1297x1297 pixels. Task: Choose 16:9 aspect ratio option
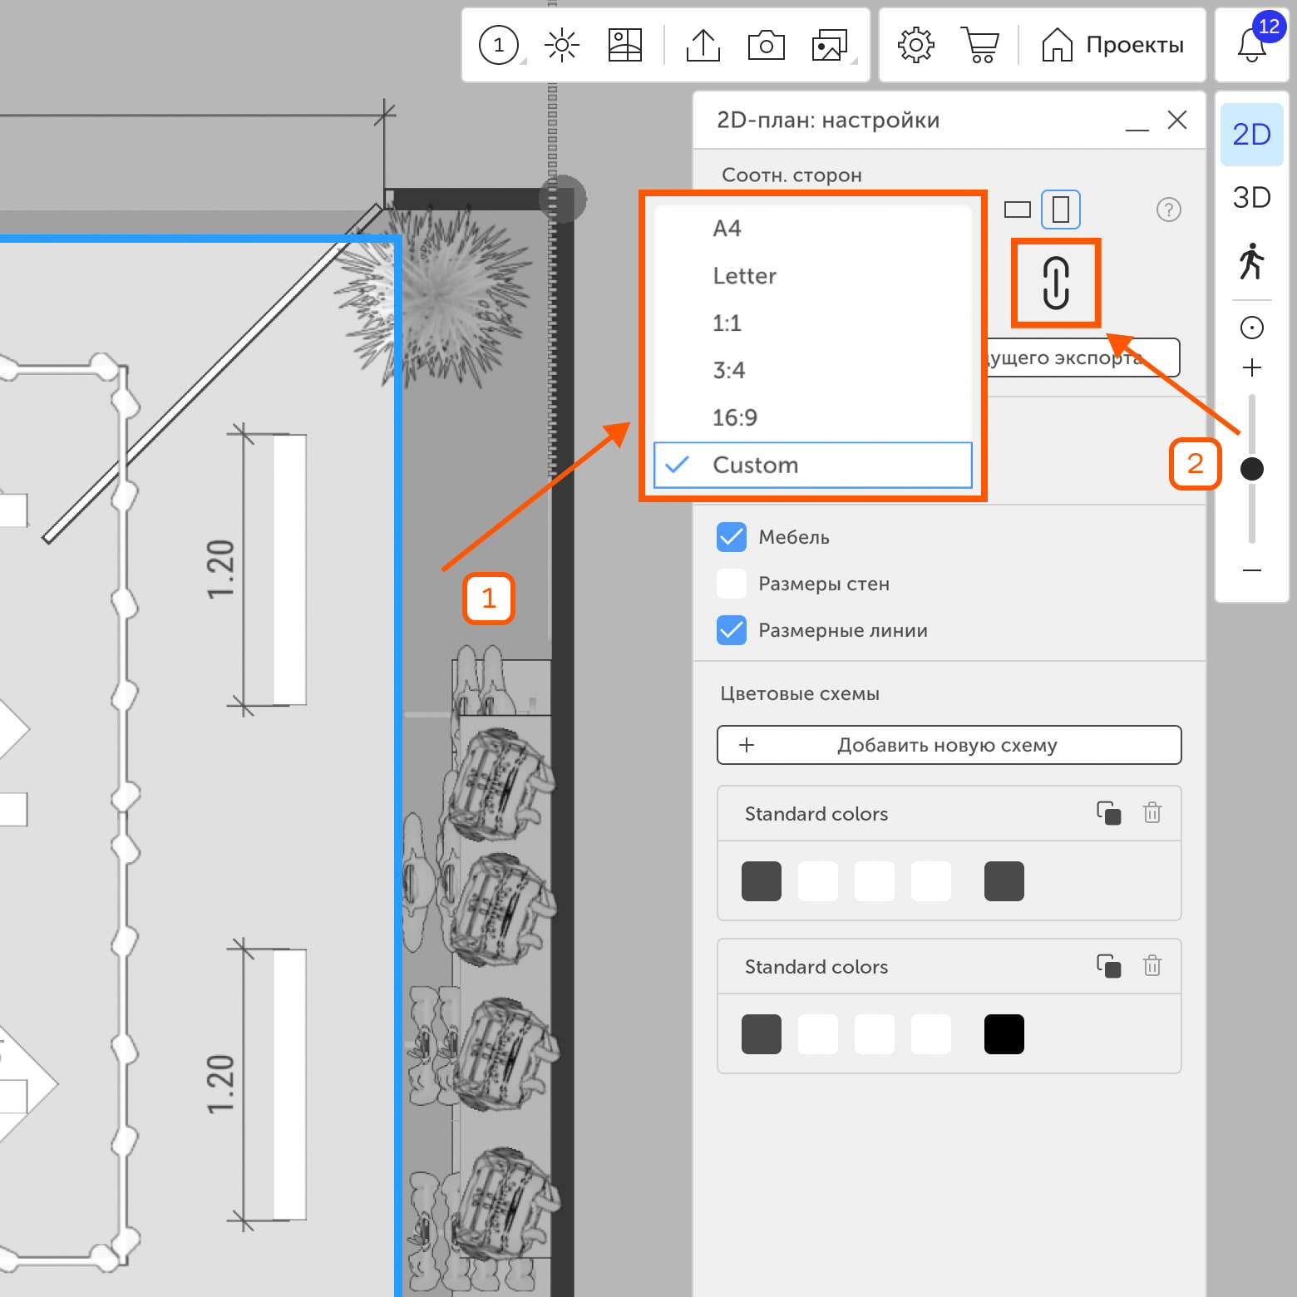[x=735, y=417]
